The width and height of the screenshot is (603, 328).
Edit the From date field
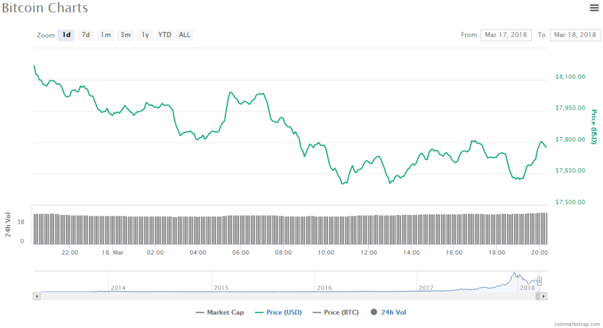506,35
